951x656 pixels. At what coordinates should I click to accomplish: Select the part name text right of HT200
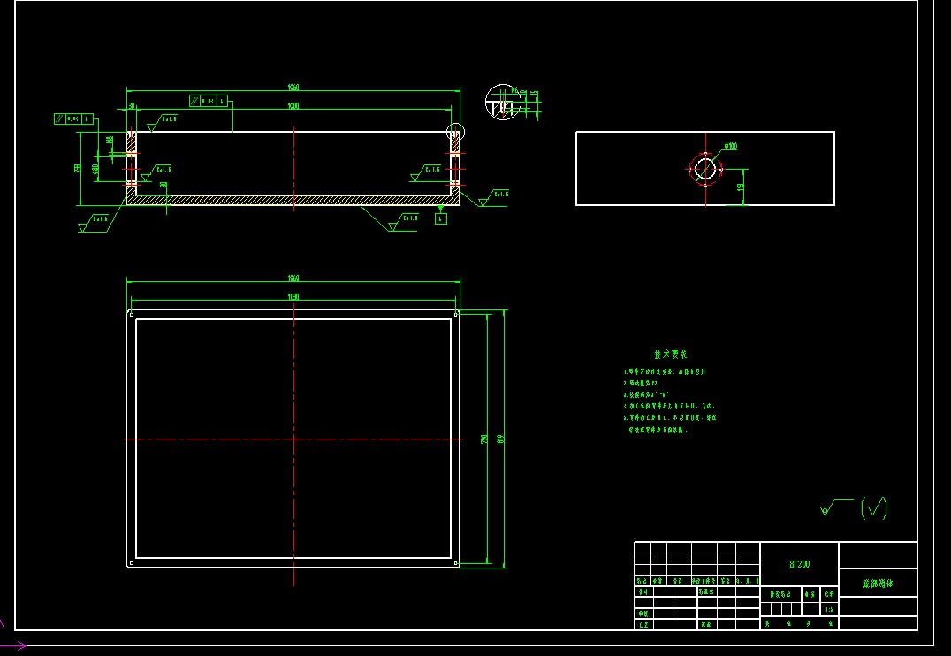click(x=878, y=584)
